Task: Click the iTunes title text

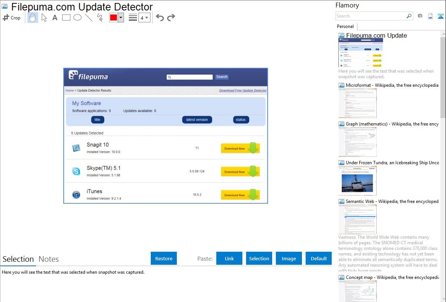Action: click(x=95, y=191)
